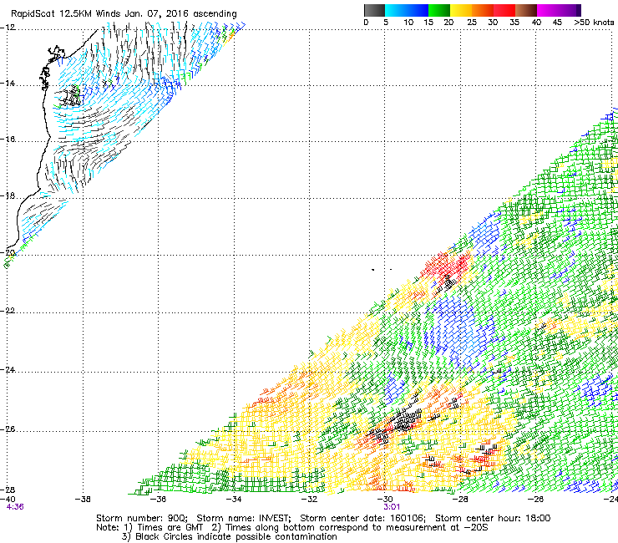Click the '-16' latitude axis label
Screen dimensions: 618x543
point(8,140)
